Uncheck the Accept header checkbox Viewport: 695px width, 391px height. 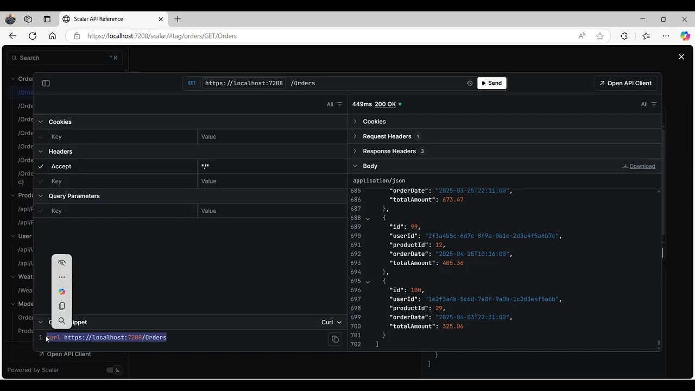coord(41,166)
